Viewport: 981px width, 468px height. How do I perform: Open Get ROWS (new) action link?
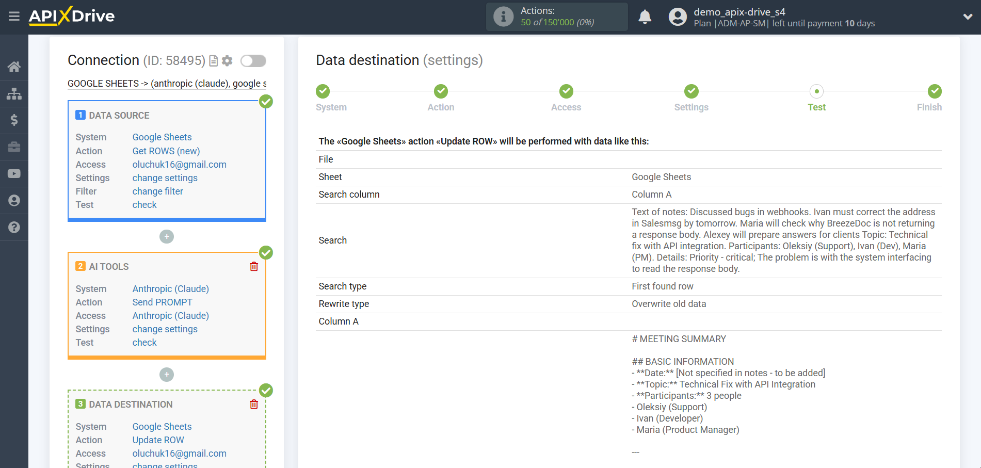pos(166,151)
